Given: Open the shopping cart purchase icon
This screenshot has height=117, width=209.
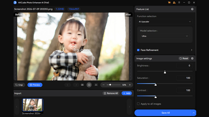Looking at the screenshot, I should (169, 3).
